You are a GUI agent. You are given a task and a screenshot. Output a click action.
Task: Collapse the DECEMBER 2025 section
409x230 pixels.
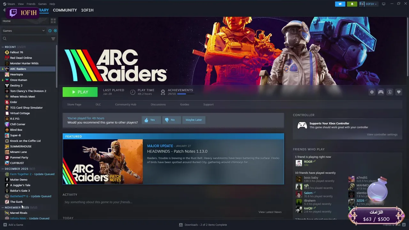(3, 169)
